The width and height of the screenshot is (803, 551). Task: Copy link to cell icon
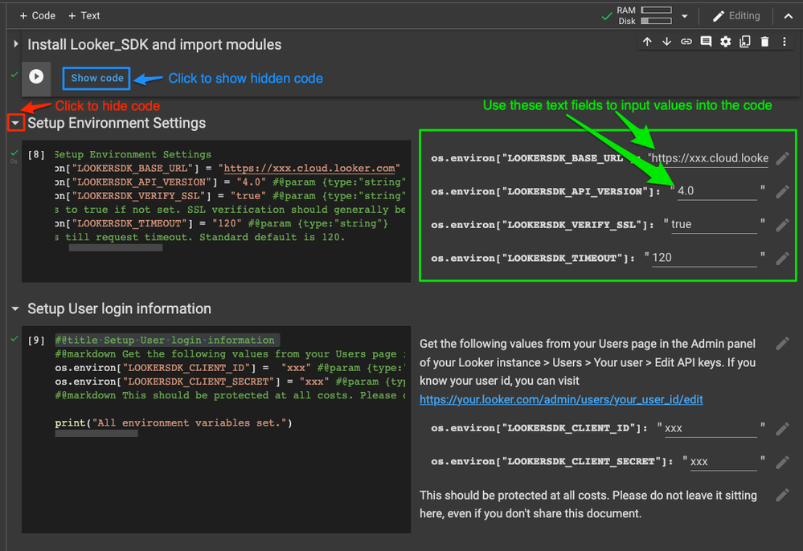(x=686, y=42)
